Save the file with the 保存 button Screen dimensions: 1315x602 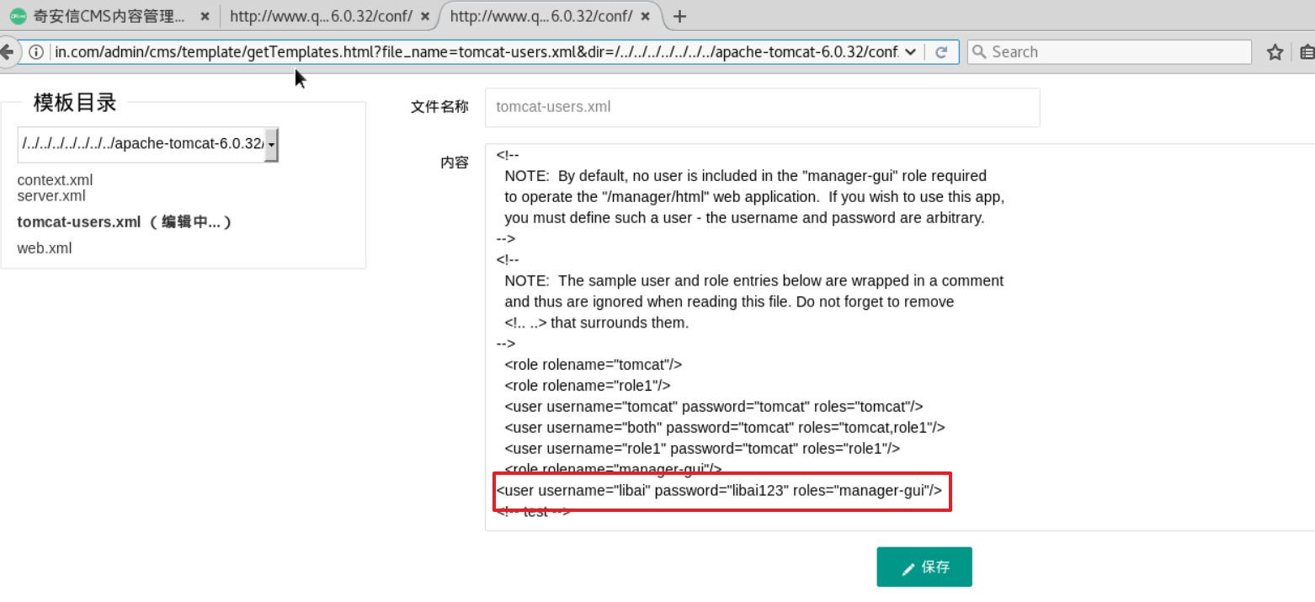924,567
